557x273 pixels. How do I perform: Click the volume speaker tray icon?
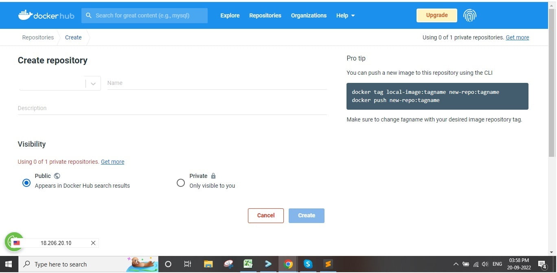[485, 264]
